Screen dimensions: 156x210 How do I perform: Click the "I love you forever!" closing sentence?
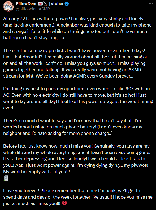21,191
